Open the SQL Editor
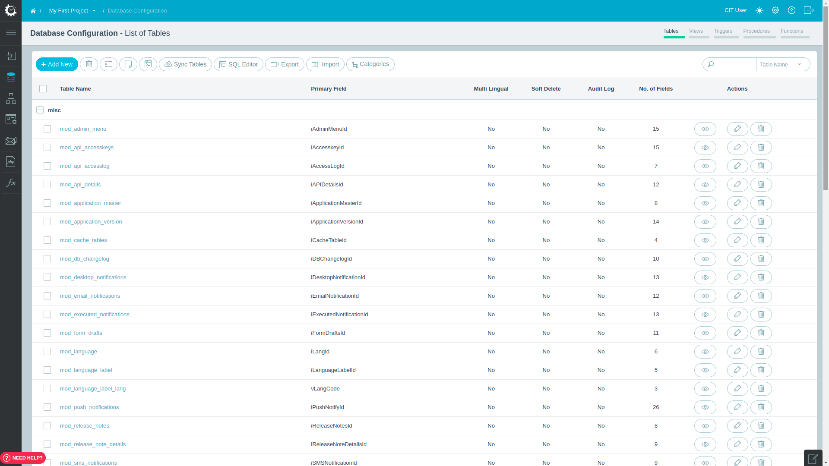 click(238, 64)
